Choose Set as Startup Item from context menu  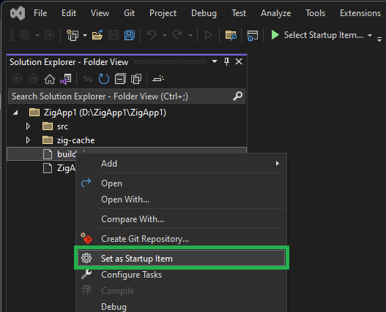point(182,258)
